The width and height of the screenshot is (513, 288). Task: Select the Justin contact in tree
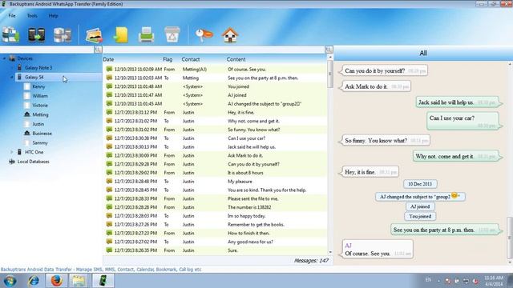point(38,125)
